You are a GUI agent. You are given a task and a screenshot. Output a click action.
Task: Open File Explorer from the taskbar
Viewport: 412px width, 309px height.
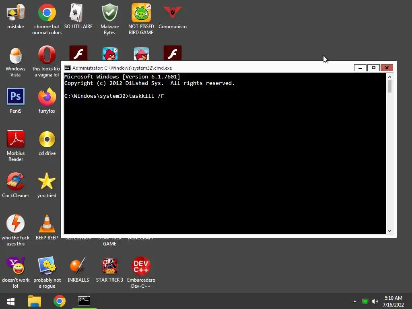35,301
